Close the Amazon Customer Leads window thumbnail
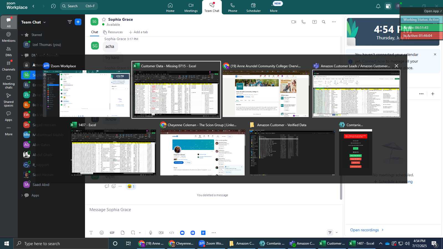Screen dimensions: 443x249 click(x=396, y=66)
